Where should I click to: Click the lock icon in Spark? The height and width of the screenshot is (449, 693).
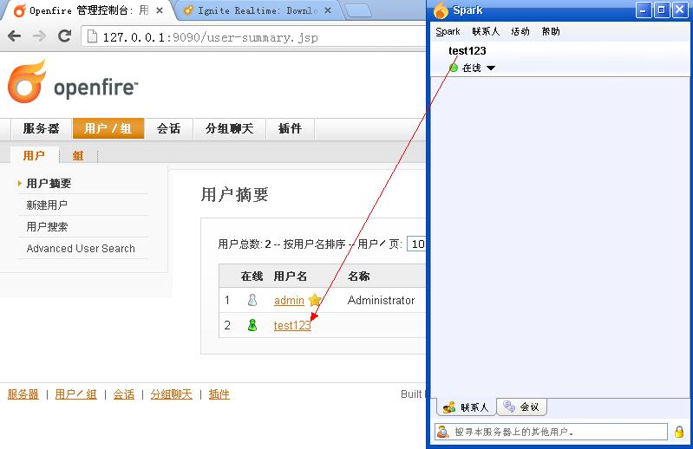point(679,432)
